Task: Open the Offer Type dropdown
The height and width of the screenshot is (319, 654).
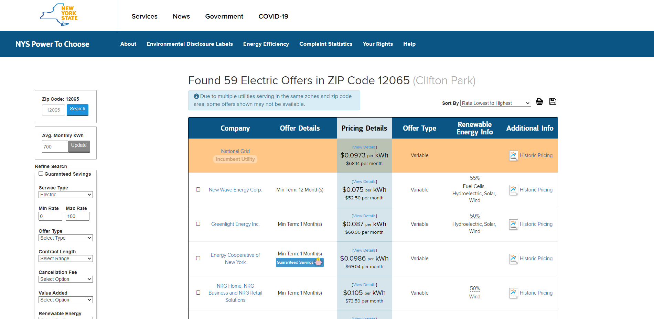Action: tap(66, 238)
